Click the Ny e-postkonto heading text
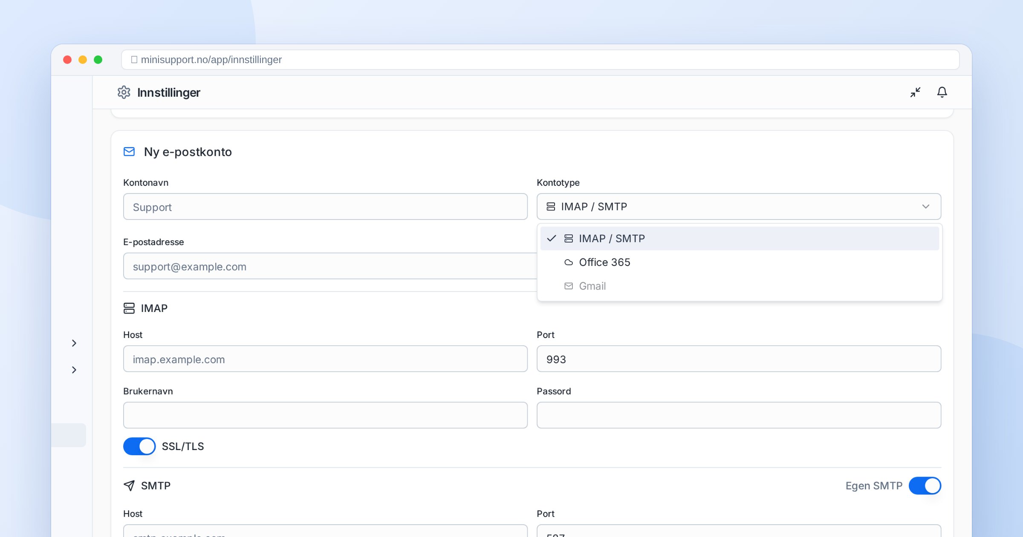1023x537 pixels. tap(188, 152)
